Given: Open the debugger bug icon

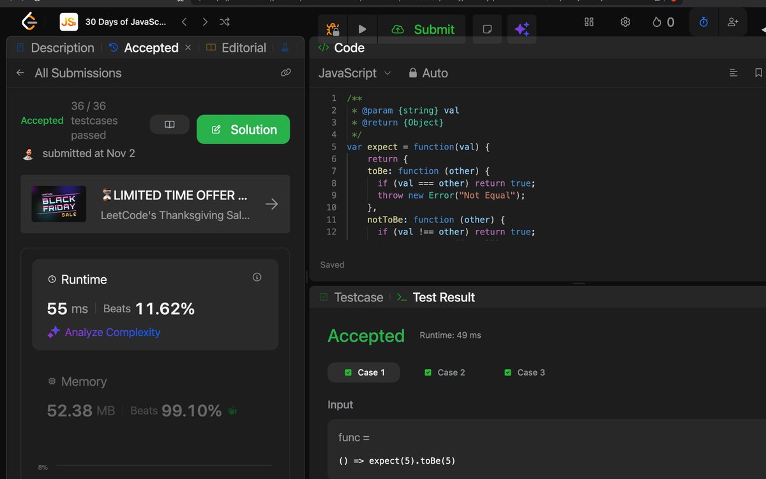Looking at the screenshot, I should 332,29.
